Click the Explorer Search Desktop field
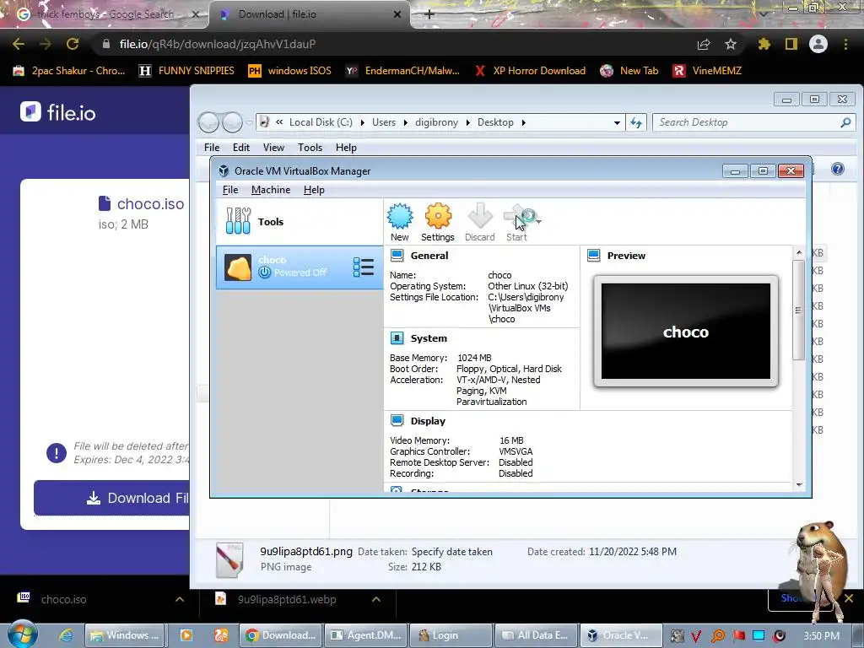The image size is (864, 648). pos(753,122)
